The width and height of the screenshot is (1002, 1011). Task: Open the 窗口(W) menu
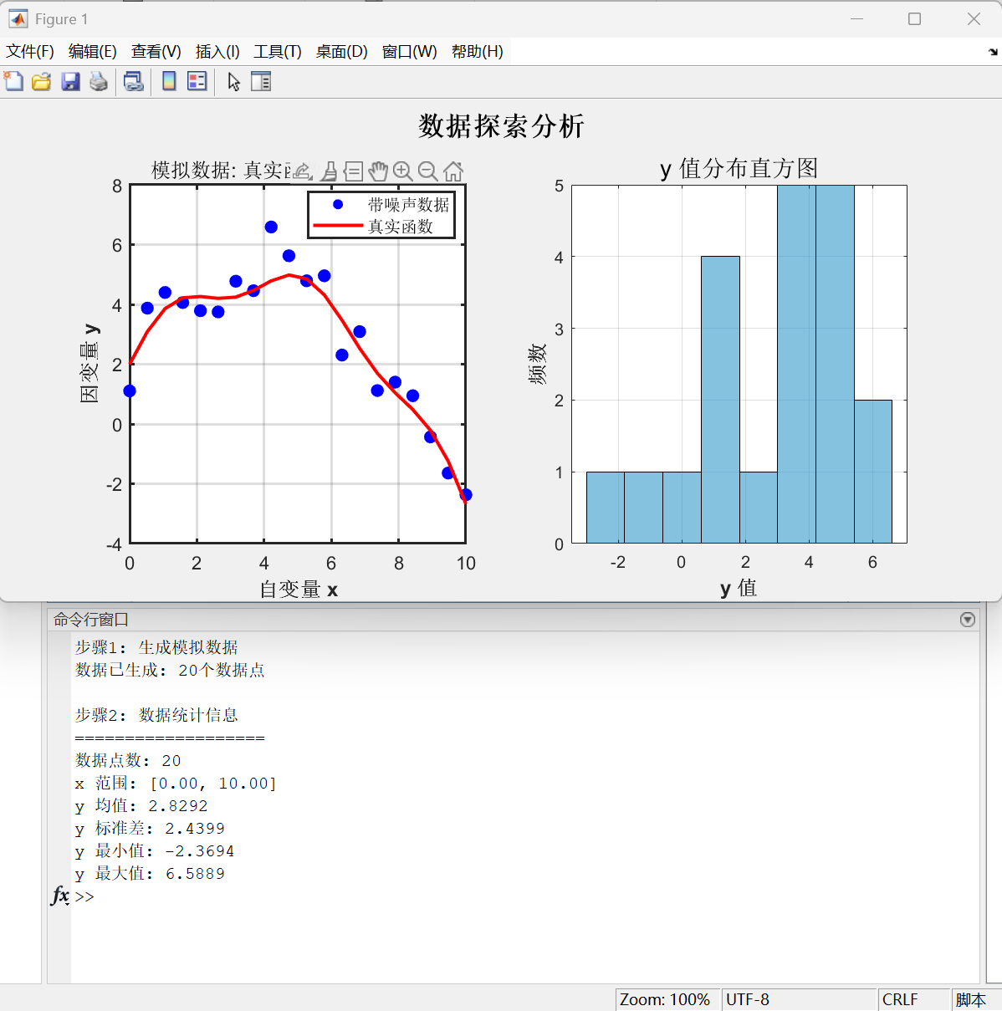pos(410,51)
